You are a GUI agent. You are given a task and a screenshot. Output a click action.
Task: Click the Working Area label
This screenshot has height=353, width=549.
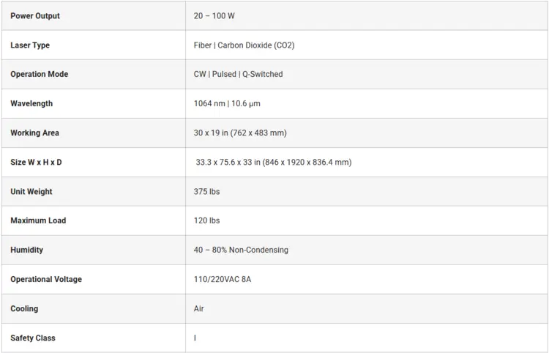coord(34,133)
